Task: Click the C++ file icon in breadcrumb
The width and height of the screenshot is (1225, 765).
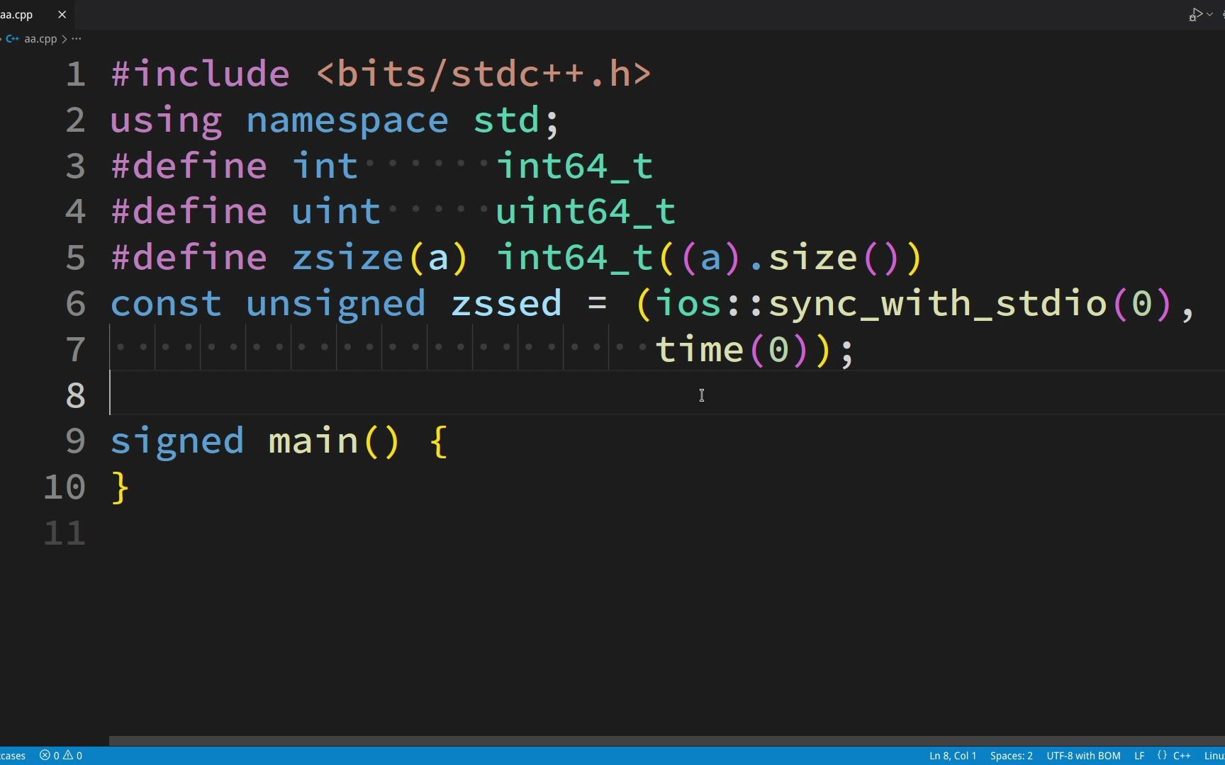Action: click(x=13, y=39)
